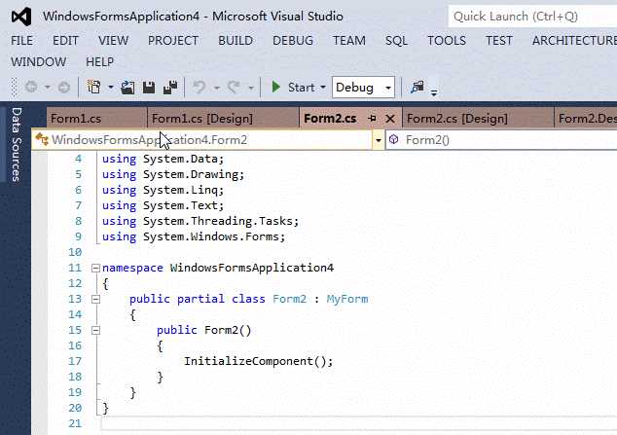Click the class icon beside WindowsFormsApplication4.Form2

pos(42,139)
